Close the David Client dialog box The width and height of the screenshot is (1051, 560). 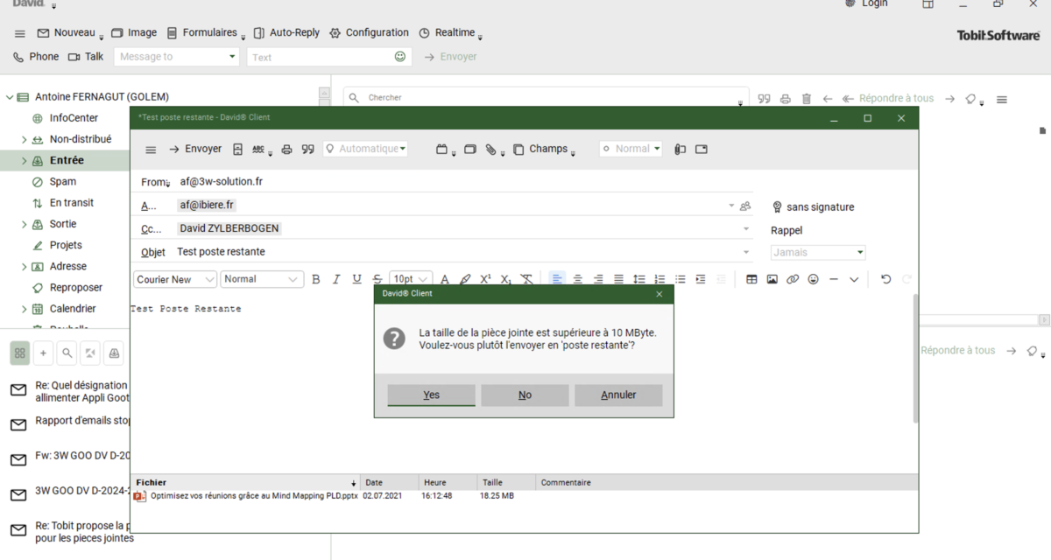point(660,294)
